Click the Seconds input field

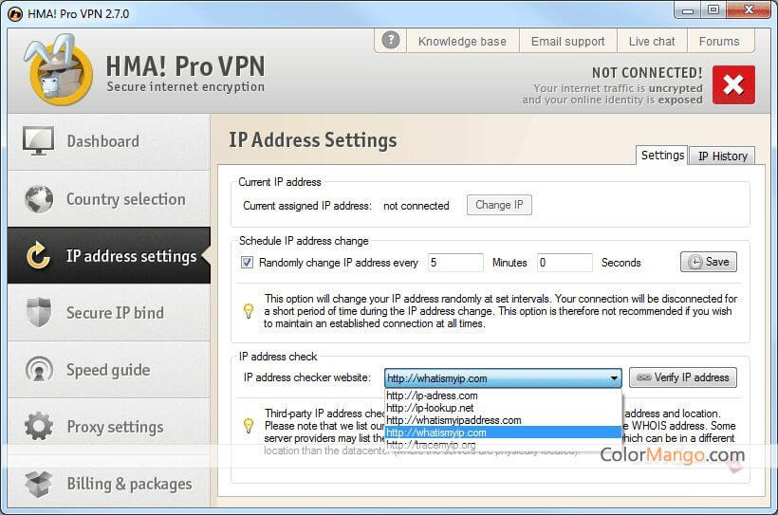point(565,263)
